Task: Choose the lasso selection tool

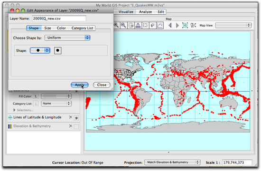Action: pyautogui.click(x=152, y=25)
